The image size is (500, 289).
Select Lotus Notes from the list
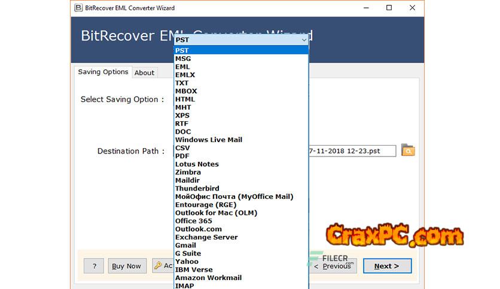pos(197,164)
